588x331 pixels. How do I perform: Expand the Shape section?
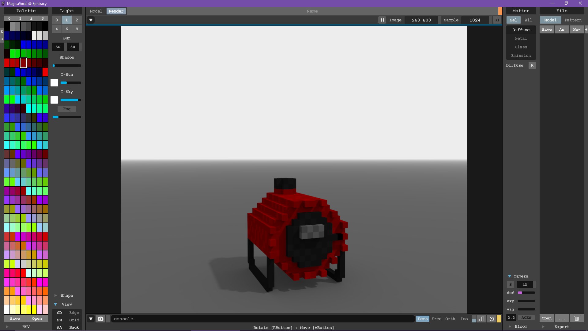(x=67, y=295)
